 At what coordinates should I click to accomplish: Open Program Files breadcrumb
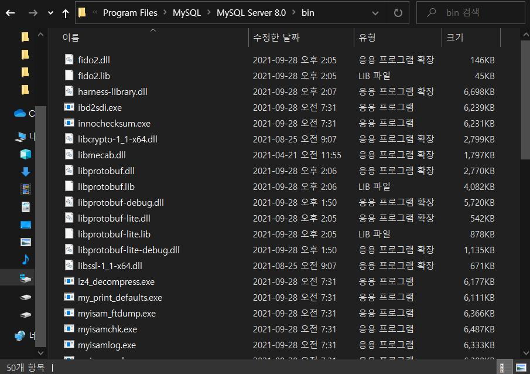[130, 13]
